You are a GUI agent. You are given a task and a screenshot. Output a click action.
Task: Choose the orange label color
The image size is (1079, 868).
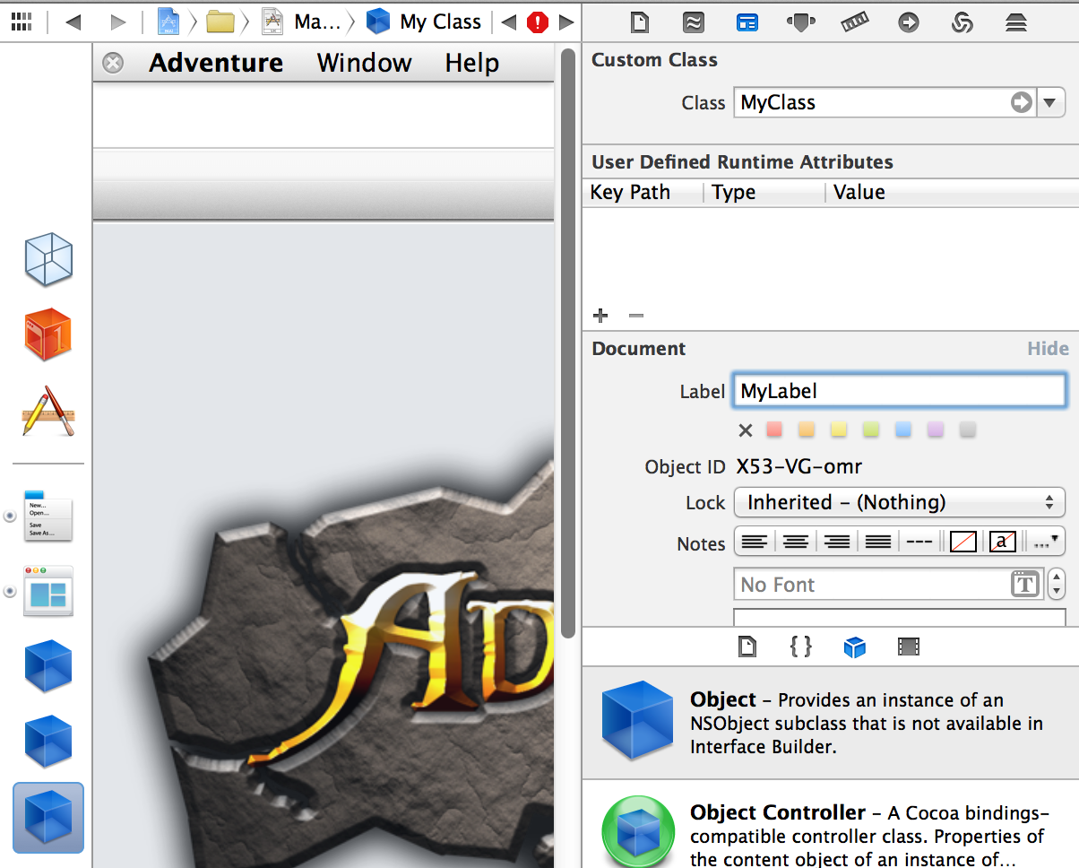[807, 430]
